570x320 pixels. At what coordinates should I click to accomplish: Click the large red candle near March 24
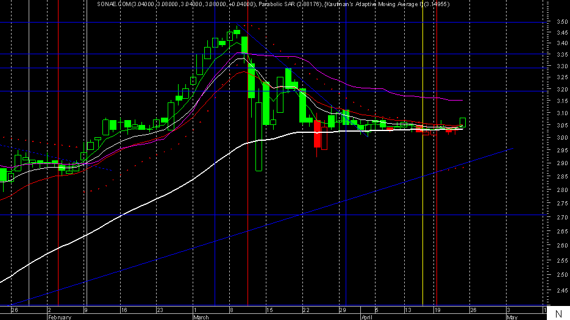[317, 134]
